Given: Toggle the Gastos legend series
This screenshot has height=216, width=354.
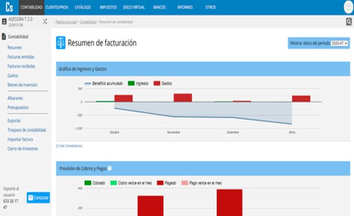Looking at the screenshot, I should tap(162, 84).
